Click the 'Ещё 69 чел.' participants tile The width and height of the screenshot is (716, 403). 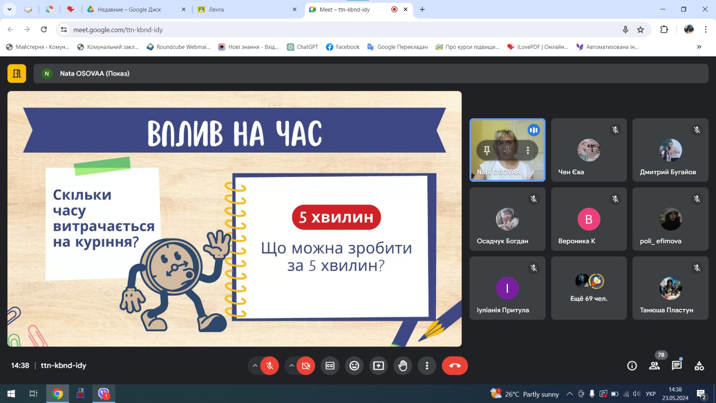pos(588,288)
